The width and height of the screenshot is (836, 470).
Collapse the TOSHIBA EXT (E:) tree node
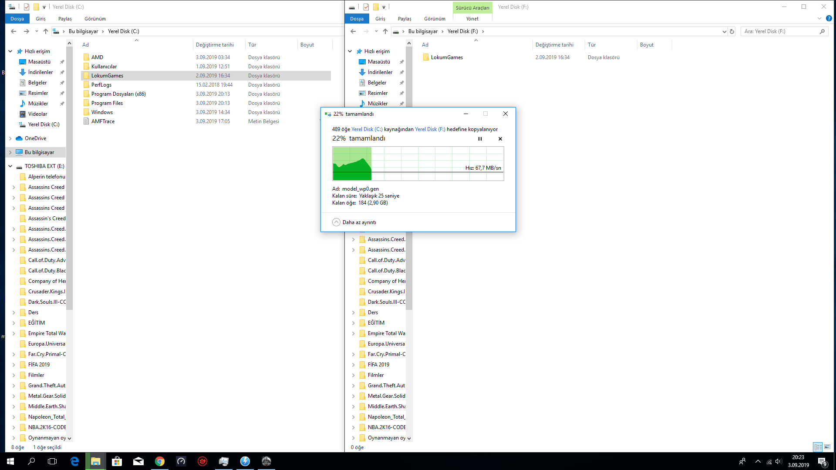click(x=10, y=166)
